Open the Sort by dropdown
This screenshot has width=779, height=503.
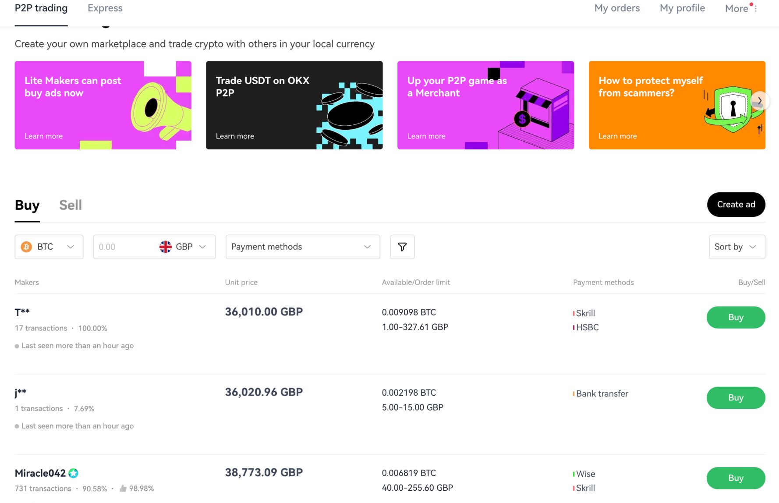737,247
